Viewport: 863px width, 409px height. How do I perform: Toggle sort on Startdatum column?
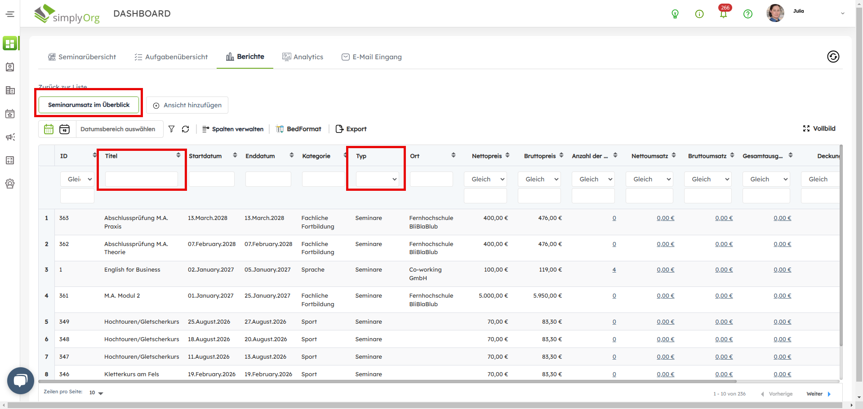235,155
